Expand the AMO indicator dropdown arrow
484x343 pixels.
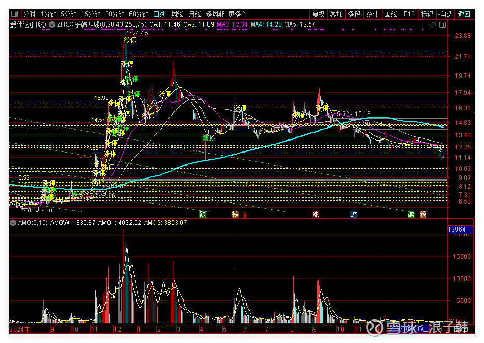13,223
